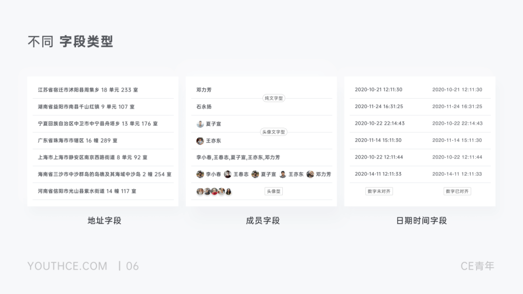Click the 成员字段 caption
This screenshot has width=523, height=294.
click(262, 220)
